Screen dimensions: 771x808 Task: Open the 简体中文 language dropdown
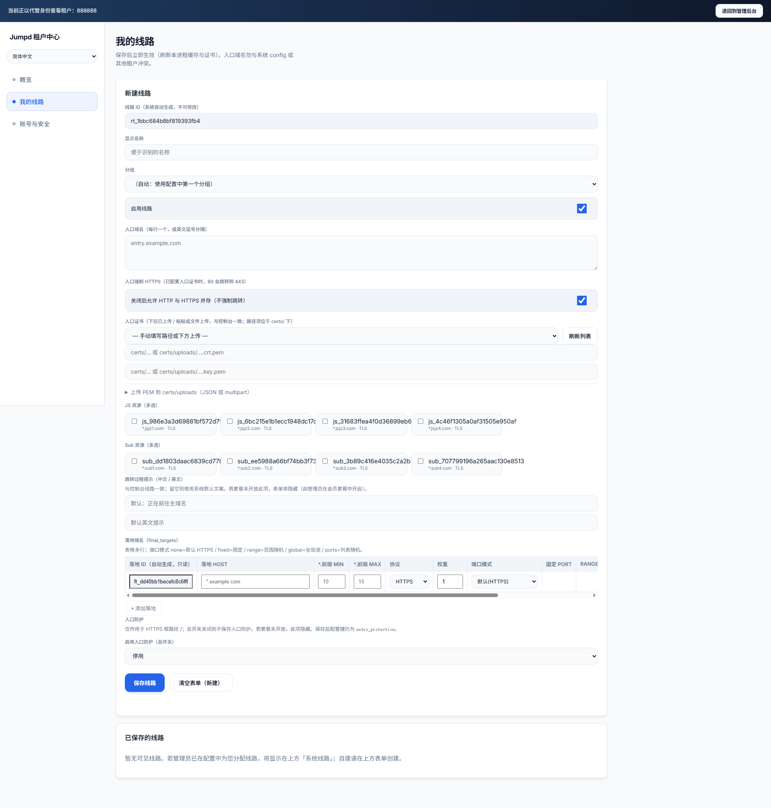tap(52, 56)
